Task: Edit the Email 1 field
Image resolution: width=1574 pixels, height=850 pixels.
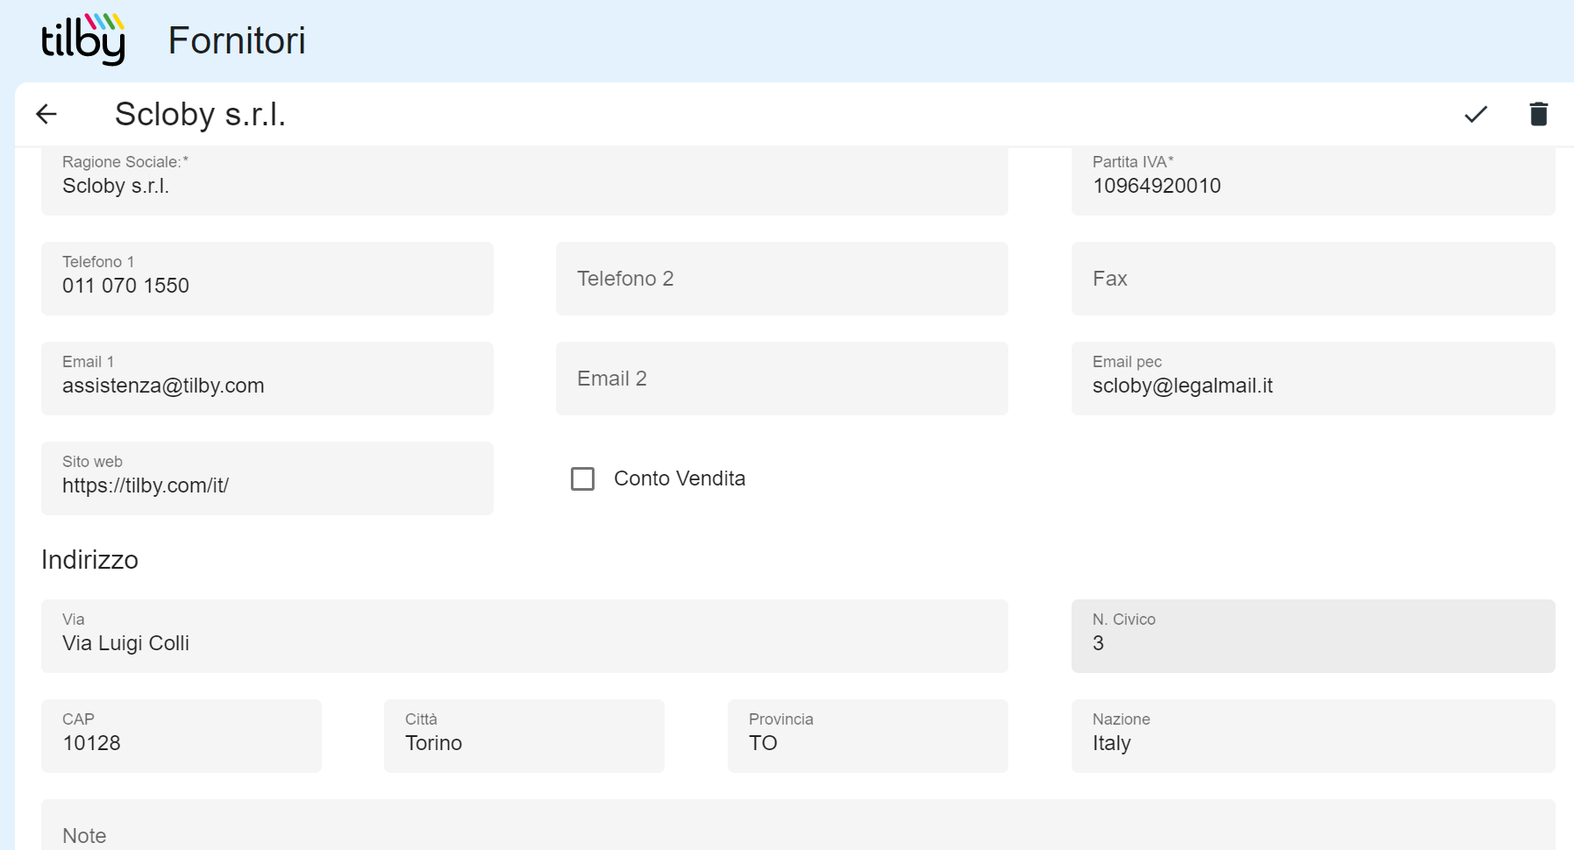Action: pyautogui.click(x=267, y=379)
